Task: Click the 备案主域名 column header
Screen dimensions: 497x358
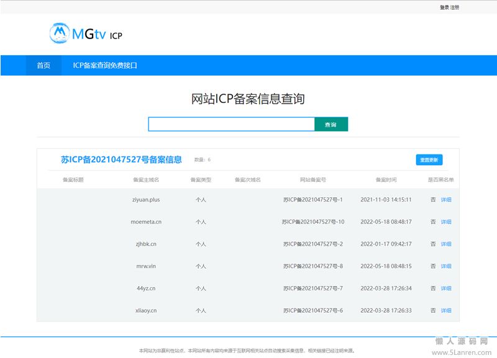Action: click(146, 180)
